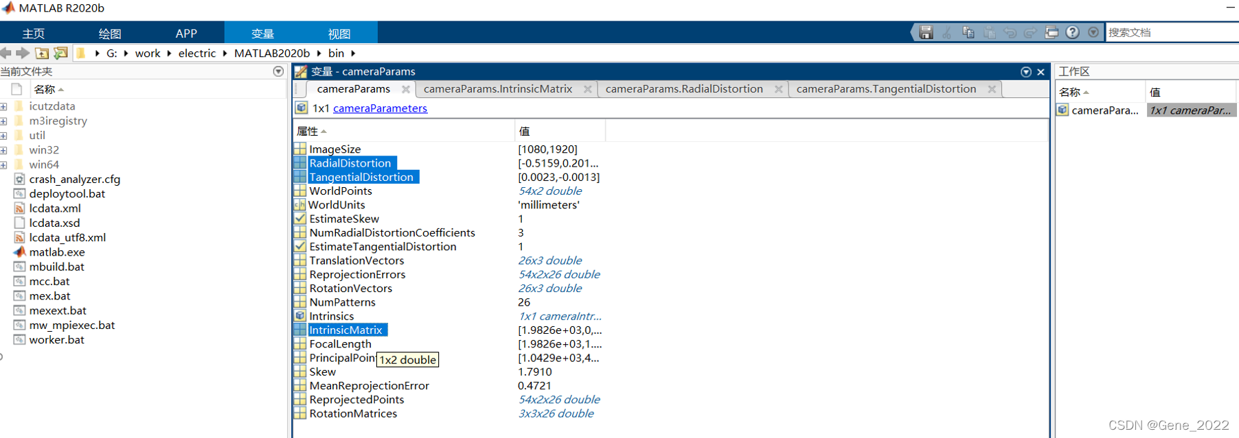Switch windows using the windows icon
Viewport: 1239px width, 438px height.
[x=1052, y=32]
